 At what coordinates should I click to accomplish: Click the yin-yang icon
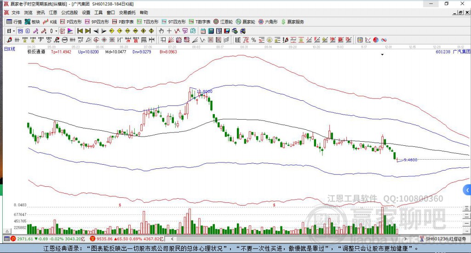point(376,40)
